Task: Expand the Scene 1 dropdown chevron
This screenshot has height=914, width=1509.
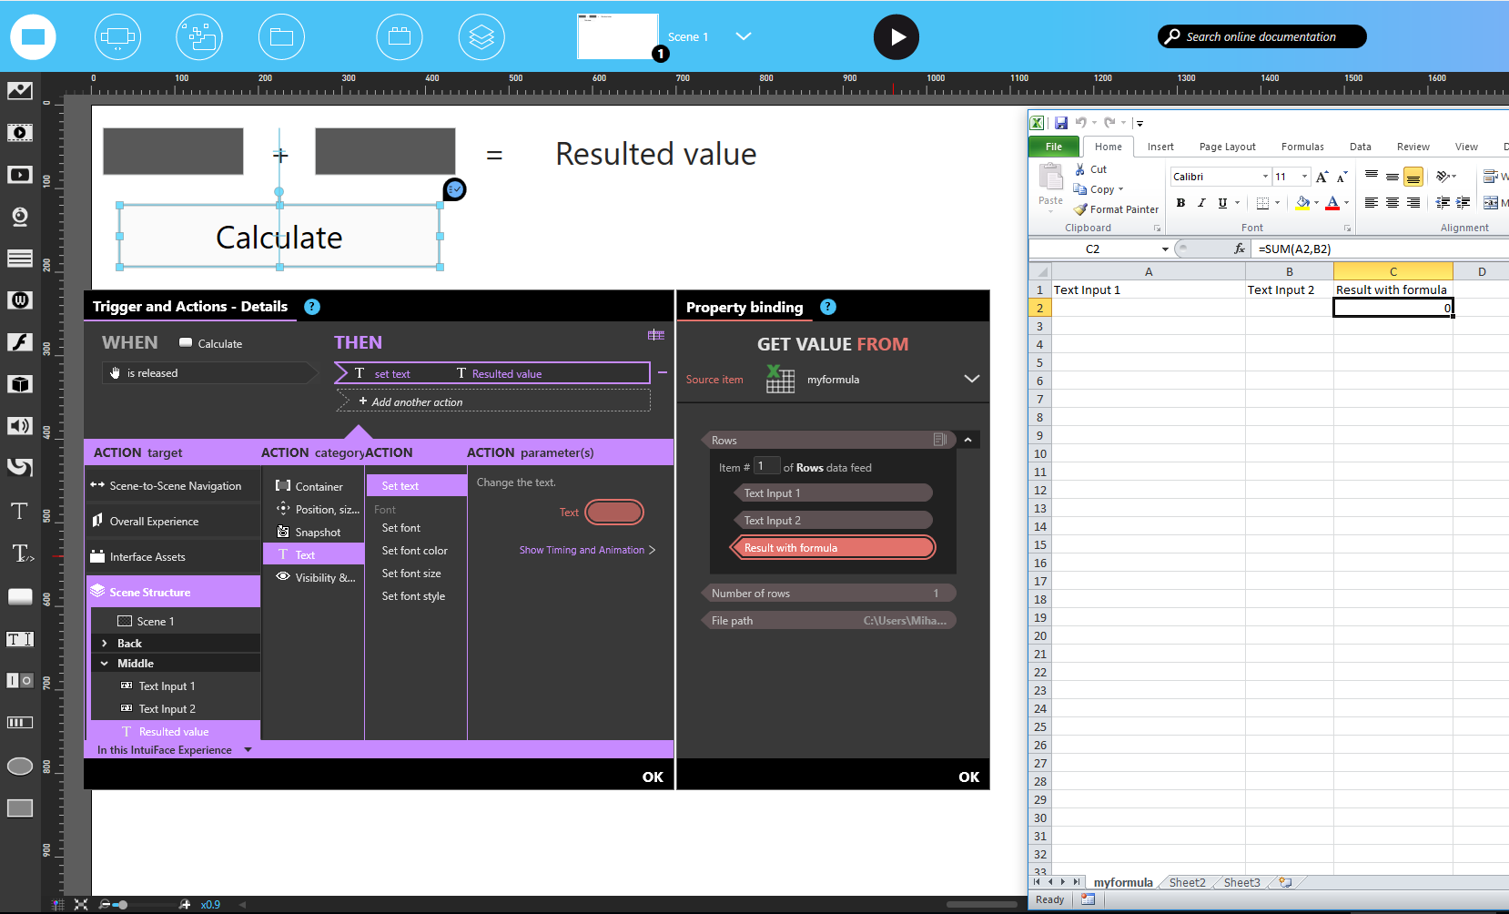Action: [744, 36]
